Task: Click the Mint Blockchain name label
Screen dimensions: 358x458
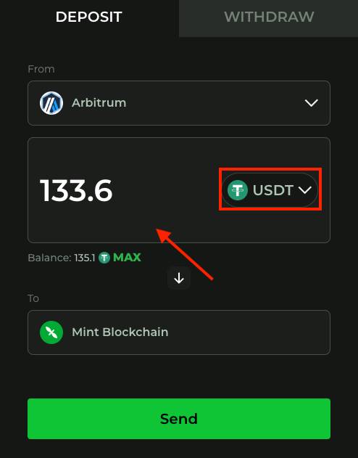Action: click(x=120, y=332)
